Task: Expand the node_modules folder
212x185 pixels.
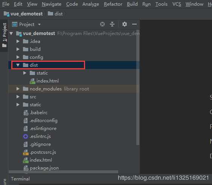Action: [18, 89]
